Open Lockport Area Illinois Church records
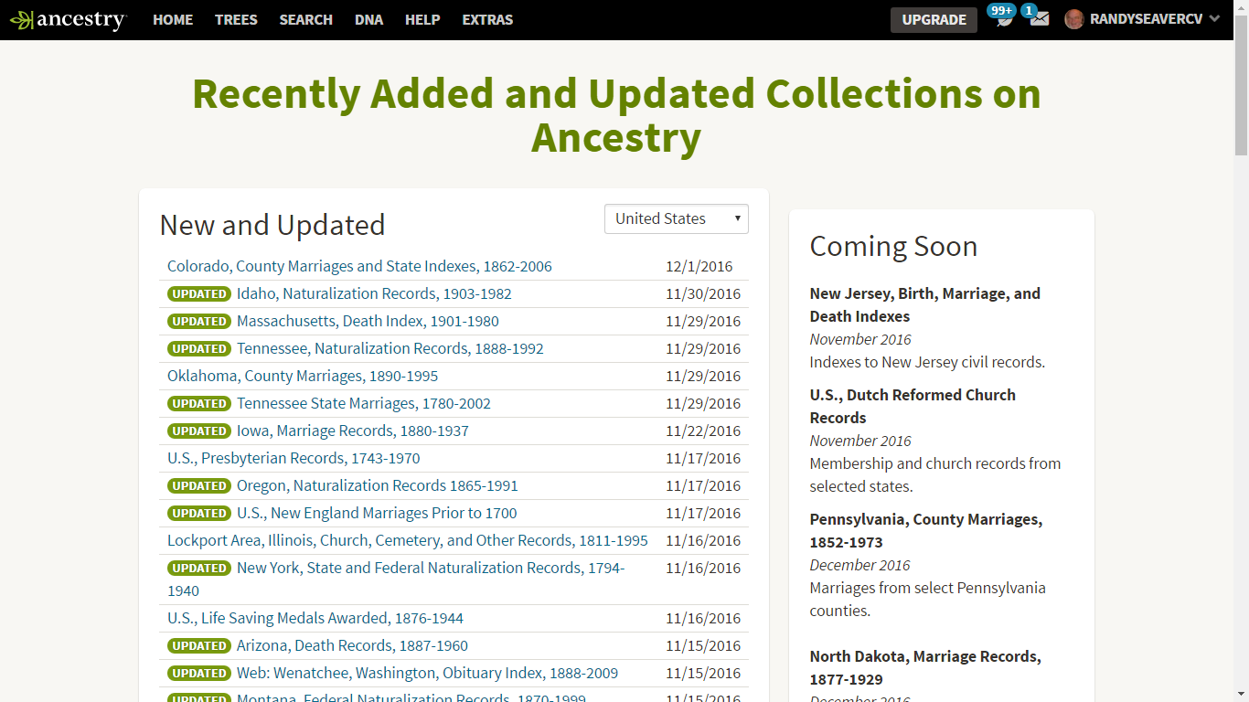The height and width of the screenshot is (702, 1249). (x=407, y=540)
